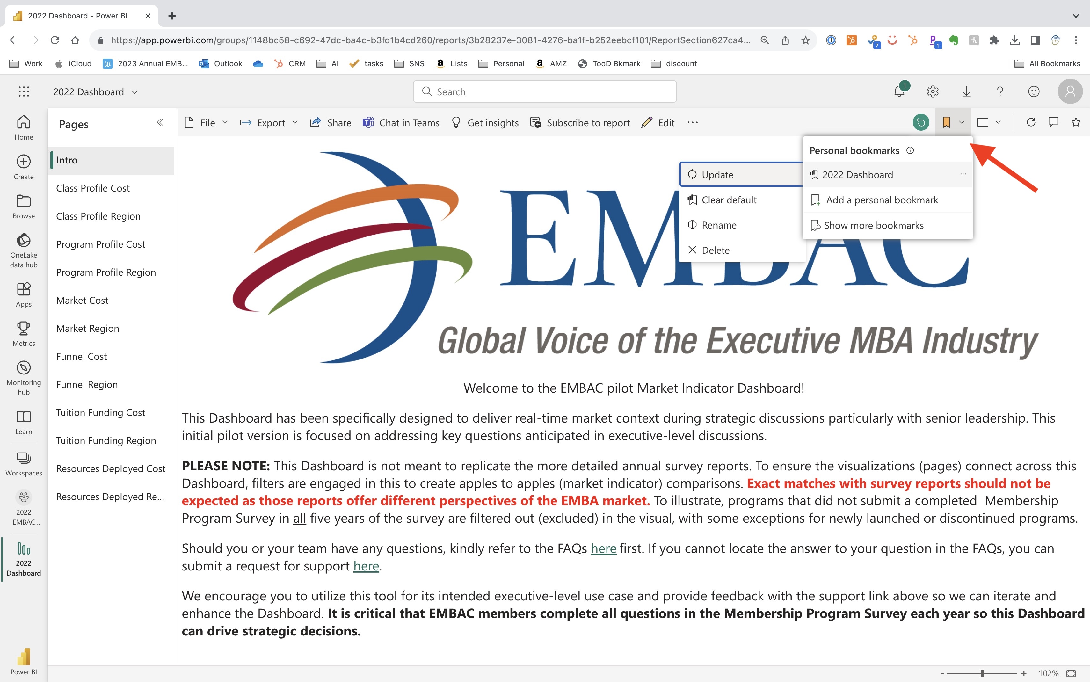The width and height of the screenshot is (1090, 682).
Task: Select Rename in the context menu
Action: click(x=742, y=225)
